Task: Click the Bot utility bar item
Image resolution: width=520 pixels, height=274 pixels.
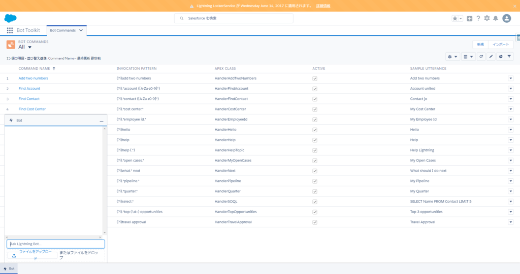Action: point(9,269)
